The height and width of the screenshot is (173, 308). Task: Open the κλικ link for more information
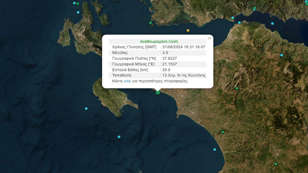[127, 81]
